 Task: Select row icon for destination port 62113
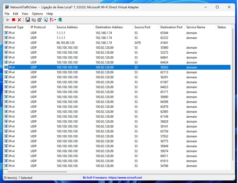(6, 72)
